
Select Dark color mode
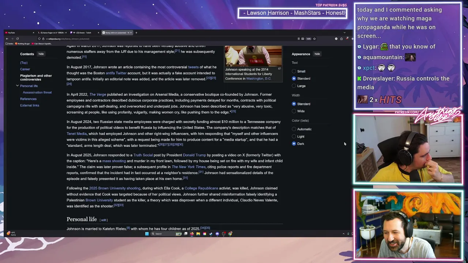tap(294, 144)
